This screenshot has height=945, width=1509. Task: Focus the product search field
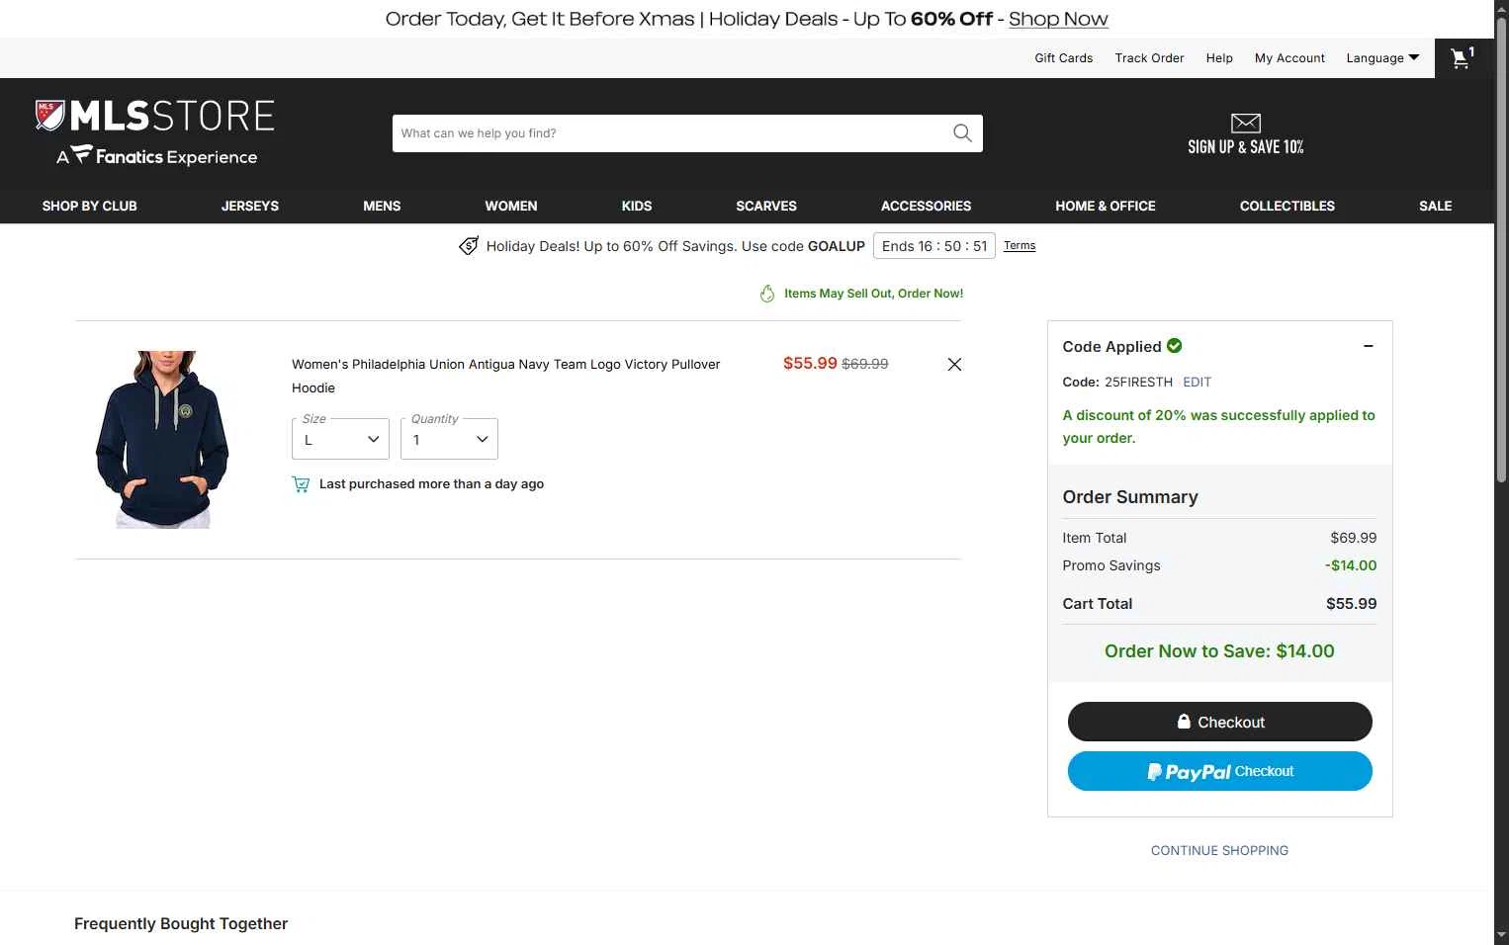point(672,133)
